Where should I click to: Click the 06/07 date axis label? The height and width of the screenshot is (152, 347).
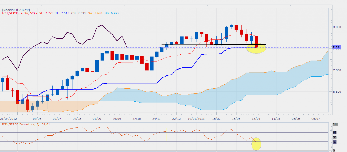coord(316,118)
